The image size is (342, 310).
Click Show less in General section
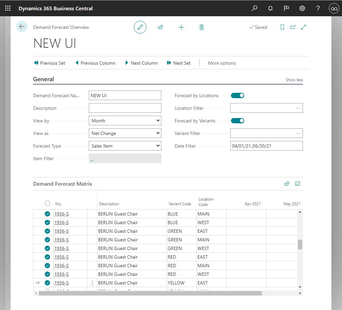pyautogui.click(x=294, y=80)
